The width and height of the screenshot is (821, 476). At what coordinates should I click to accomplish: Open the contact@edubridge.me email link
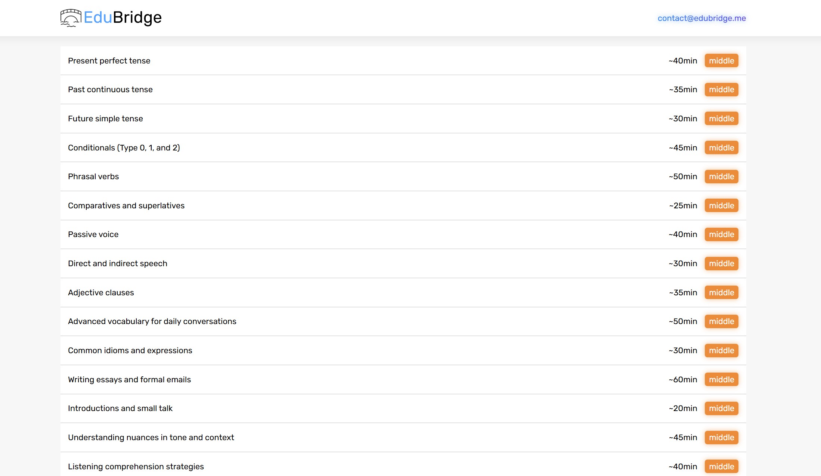pos(701,18)
